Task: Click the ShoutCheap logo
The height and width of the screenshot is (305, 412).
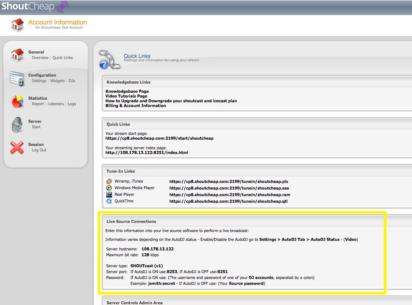Action: coord(35,6)
